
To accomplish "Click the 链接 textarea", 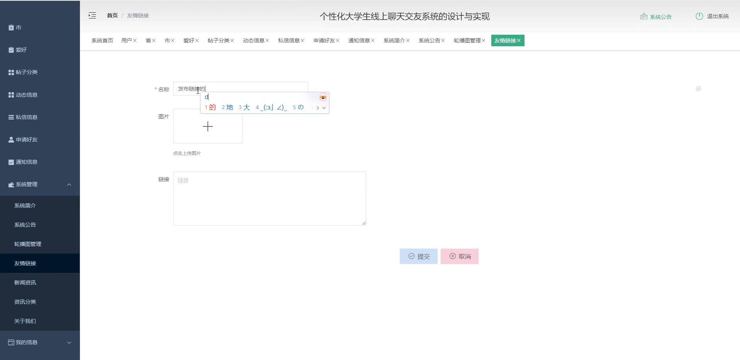I will coord(270,199).
